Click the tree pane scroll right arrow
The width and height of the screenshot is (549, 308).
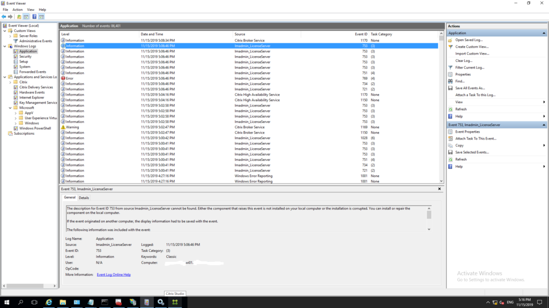point(54,286)
